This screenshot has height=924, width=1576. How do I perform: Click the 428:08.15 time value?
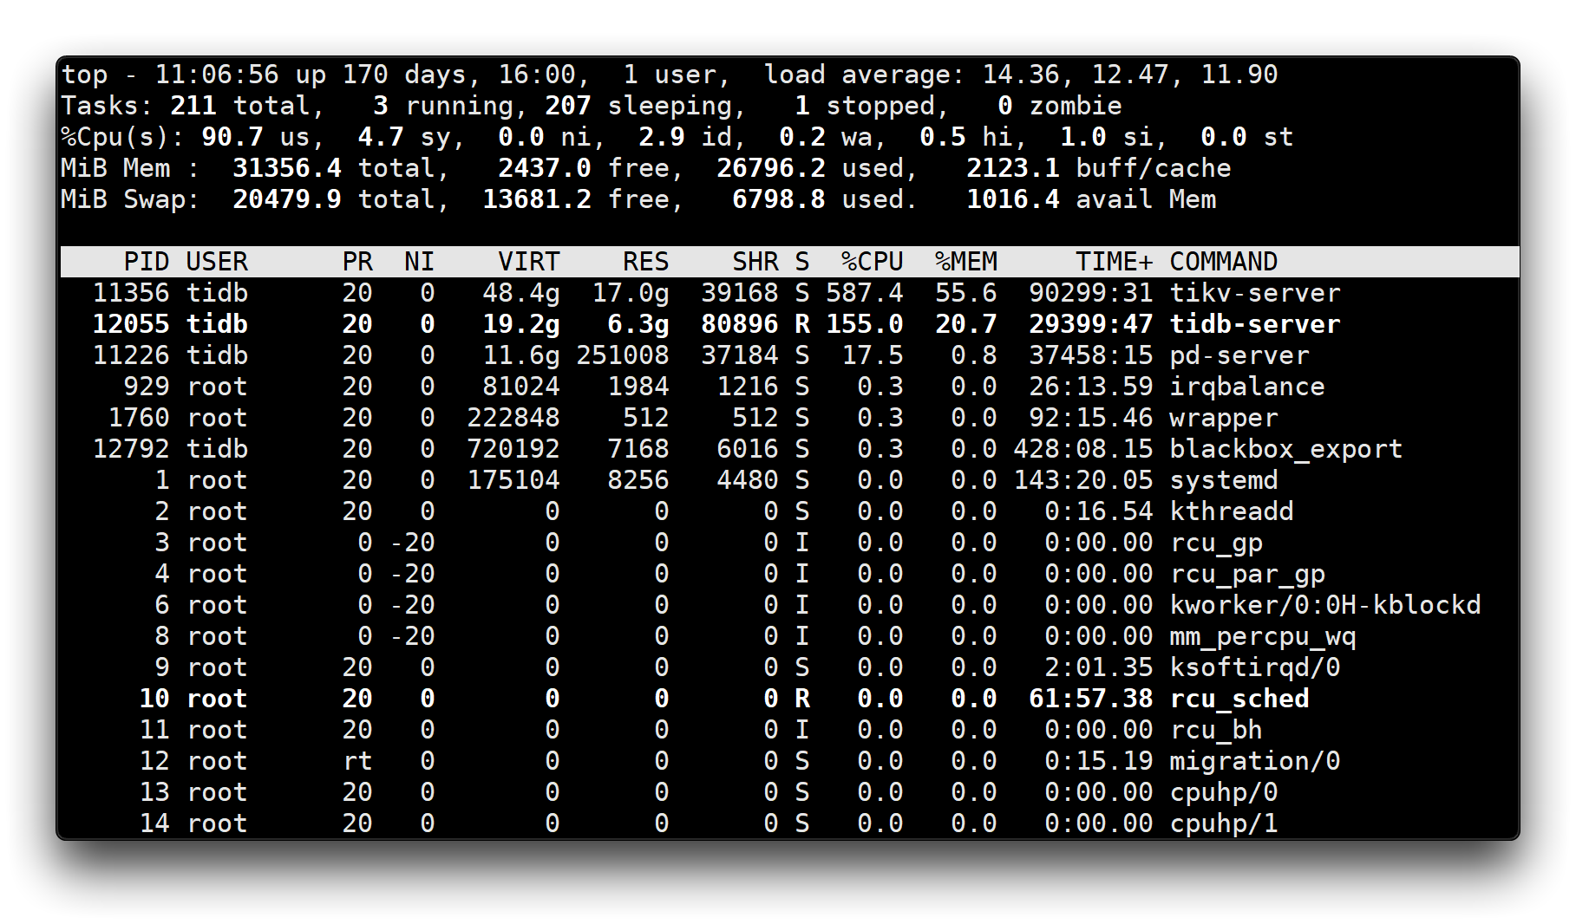pos(1083,449)
